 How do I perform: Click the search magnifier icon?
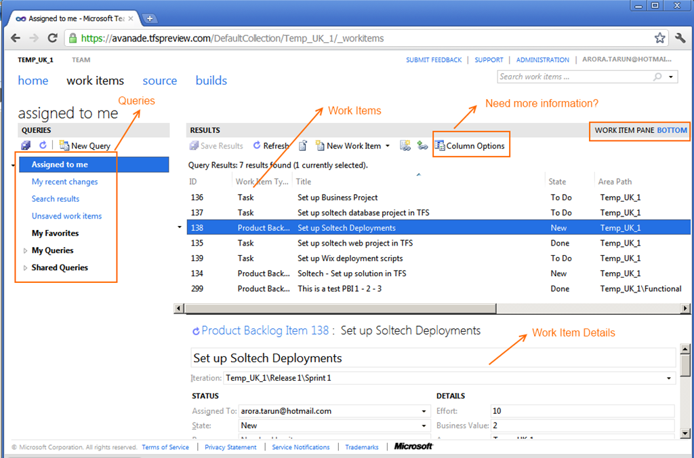657,77
